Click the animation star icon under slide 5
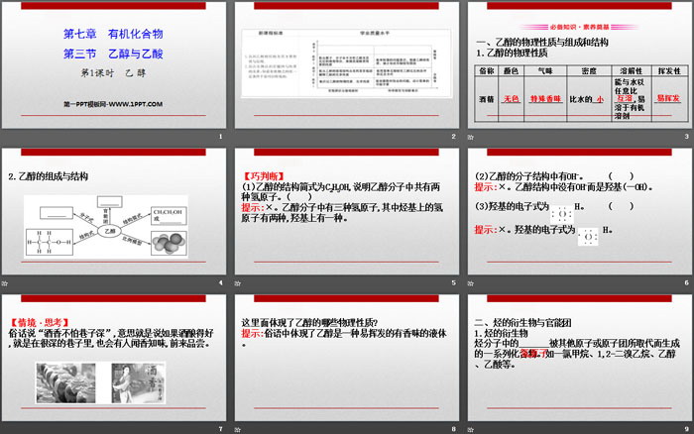This screenshot has height=434, width=694. point(238,283)
